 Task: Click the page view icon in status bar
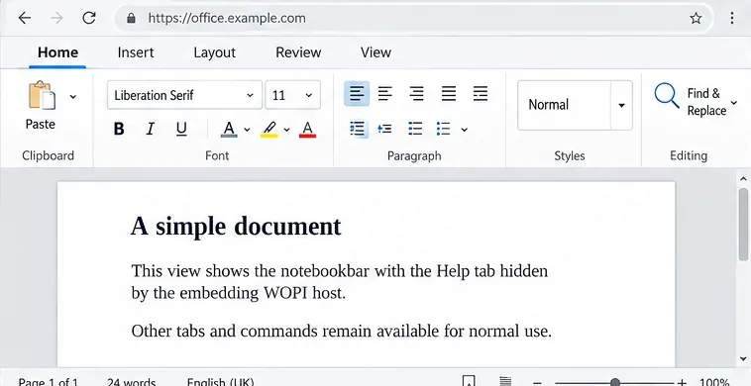tap(470, 381)
